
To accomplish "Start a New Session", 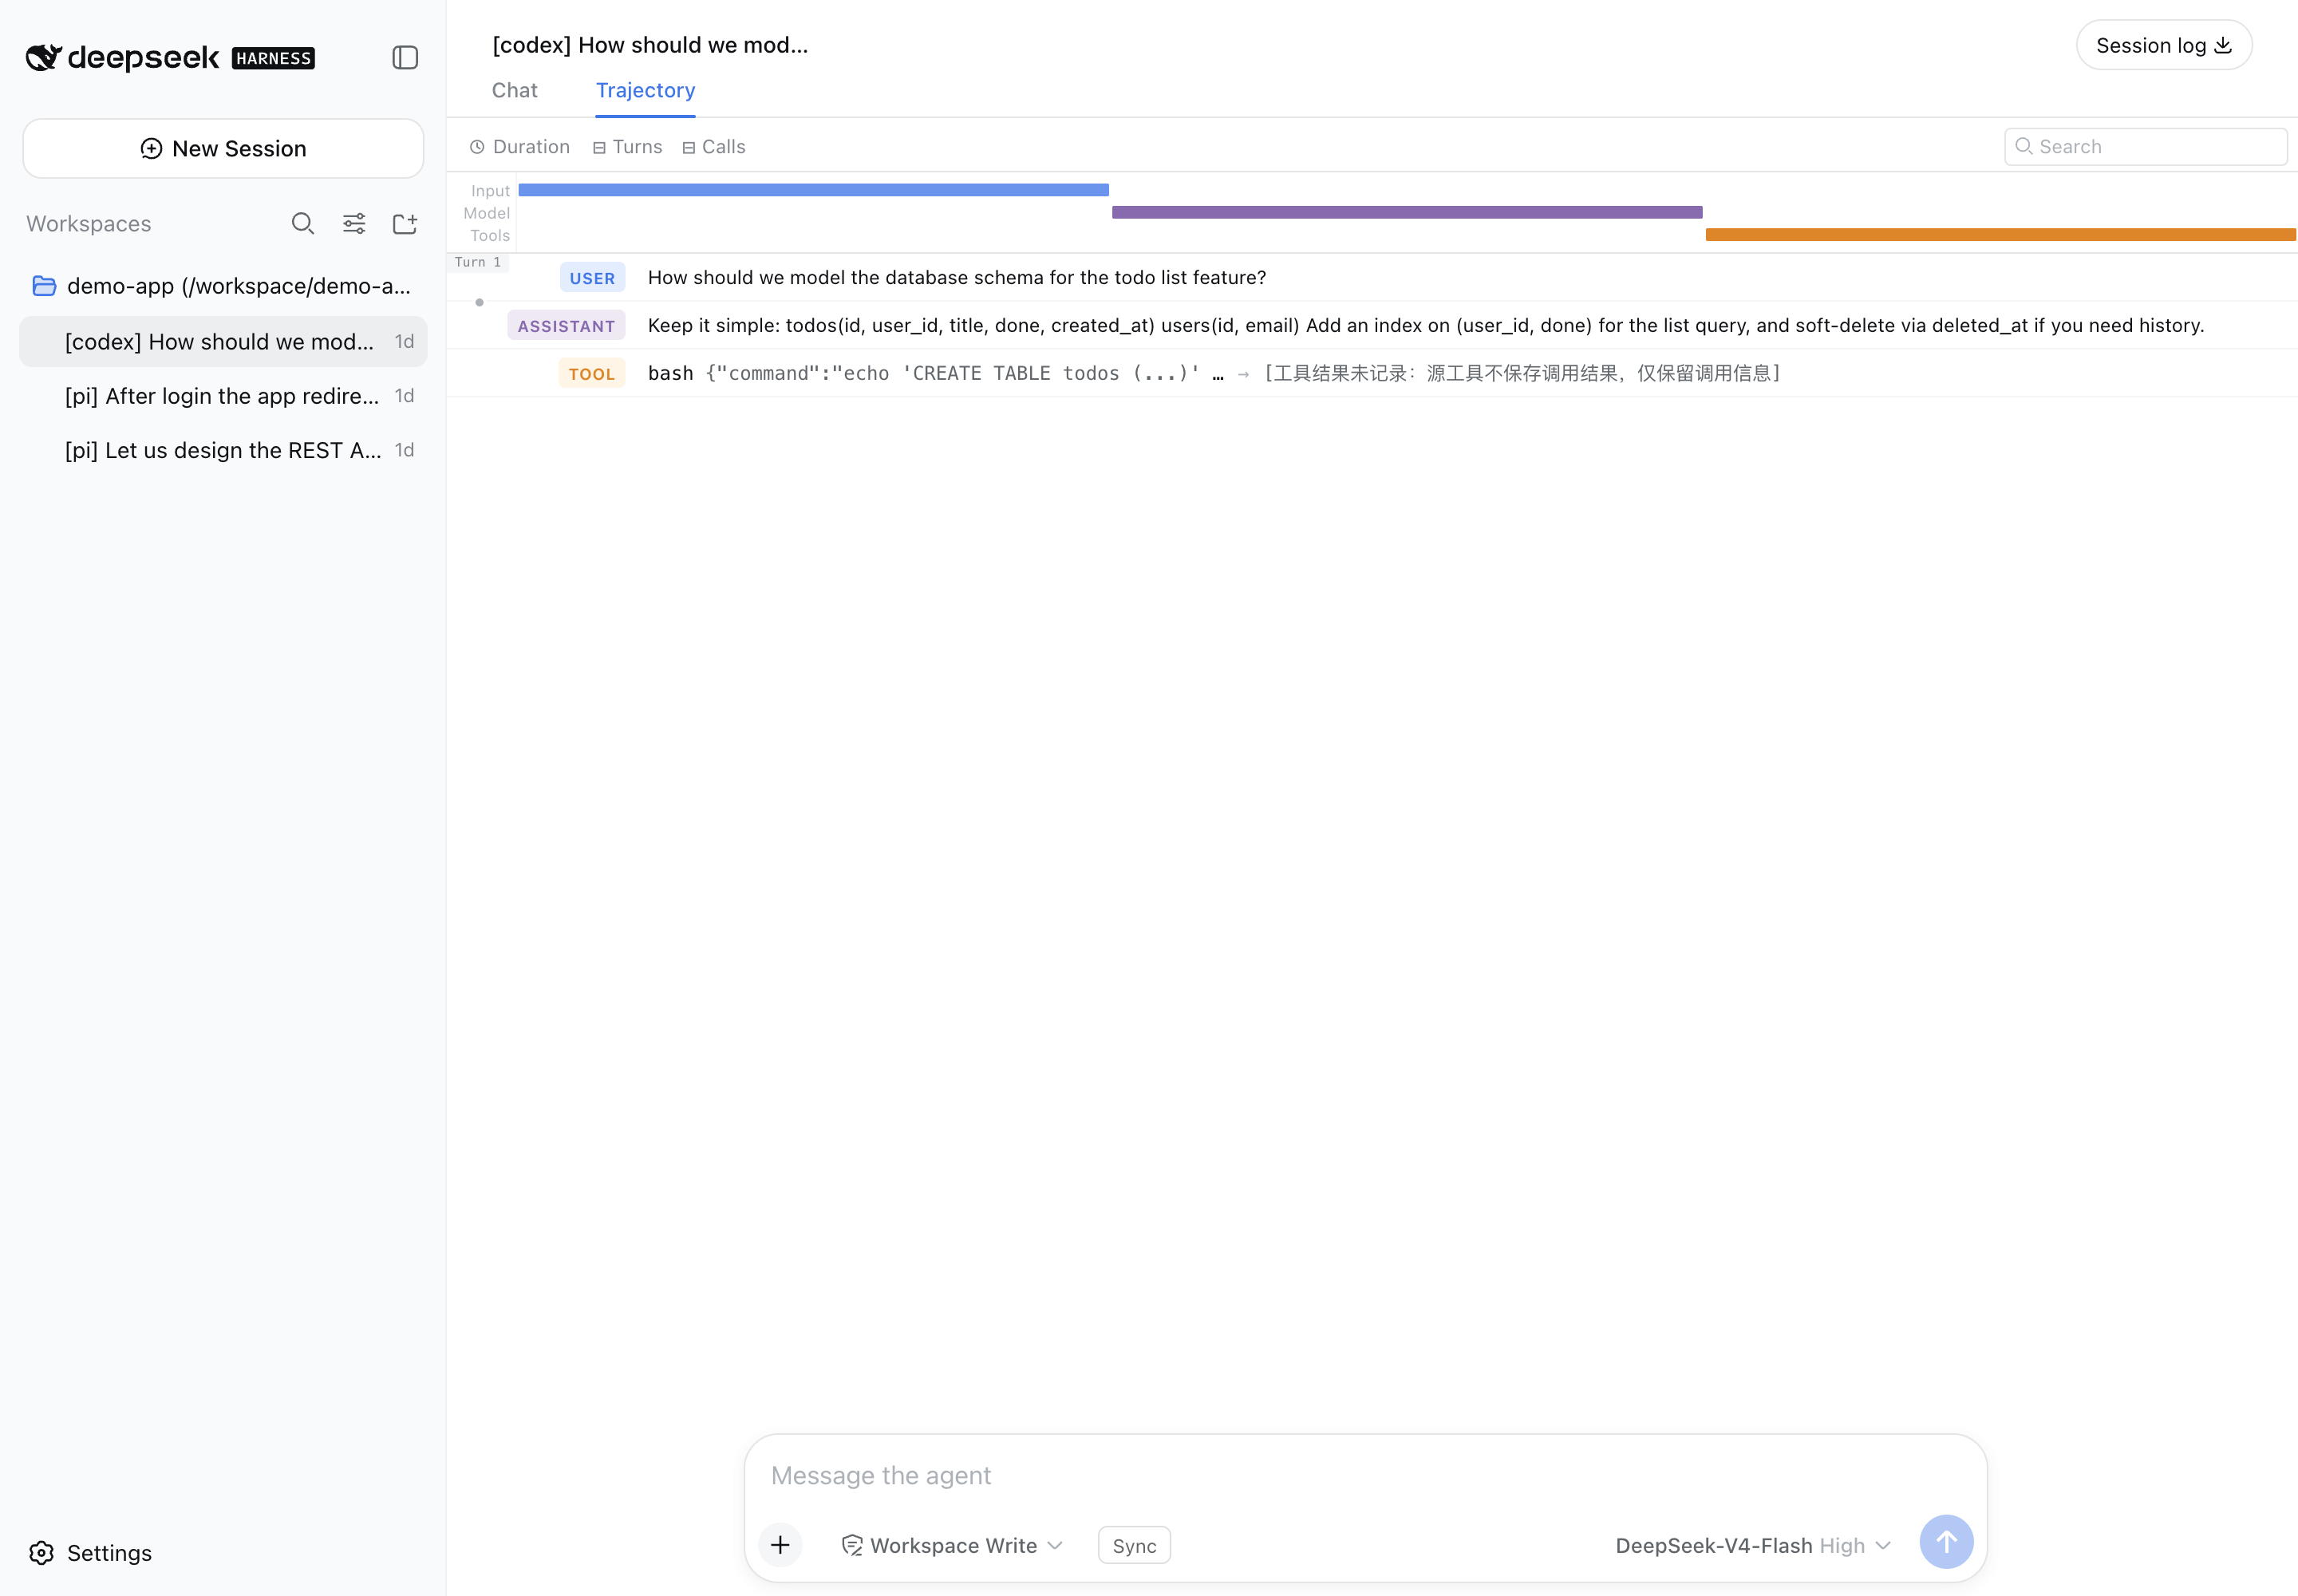I will (223, 149).
